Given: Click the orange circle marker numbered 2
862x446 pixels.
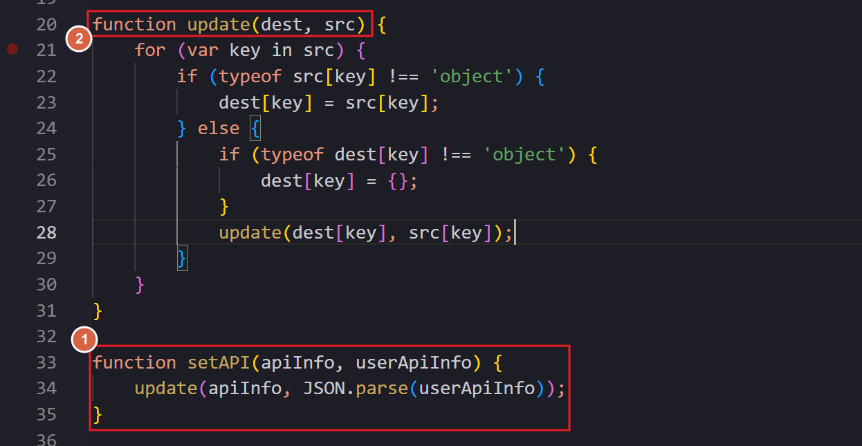Looking at the screenshot, I should (79, 40).
